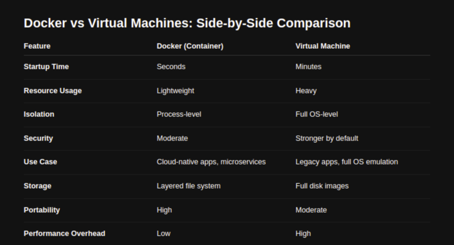Viewport: 454px width, 245px height.
Task: Click the High cell in Performance Overhead row
Action: coord(303,233)
